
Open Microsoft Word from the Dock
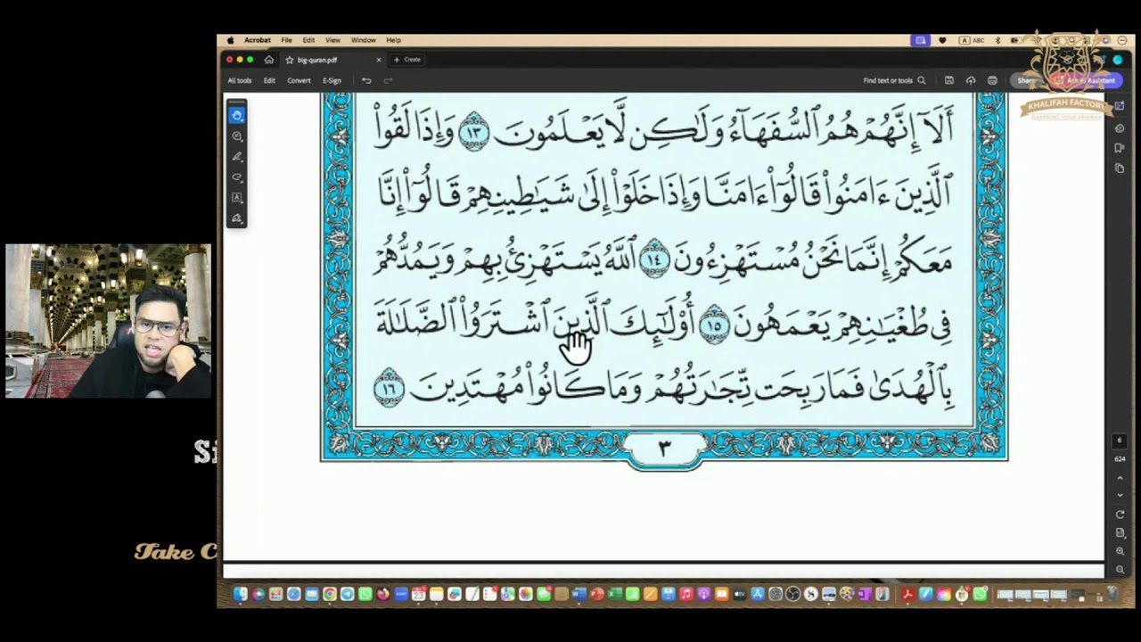[579, 594]
